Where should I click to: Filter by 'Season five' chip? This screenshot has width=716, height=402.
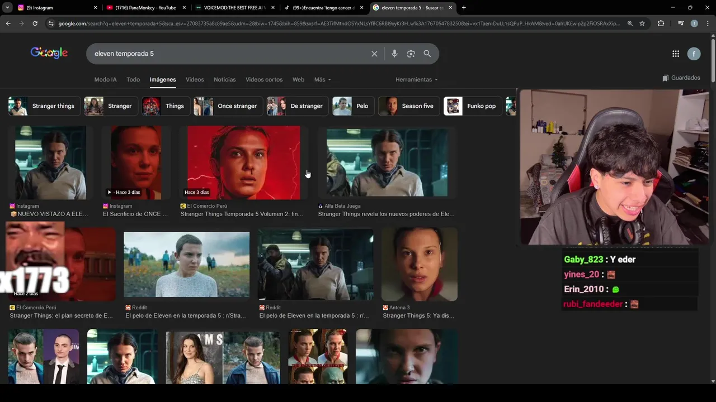tap(409, 106)
